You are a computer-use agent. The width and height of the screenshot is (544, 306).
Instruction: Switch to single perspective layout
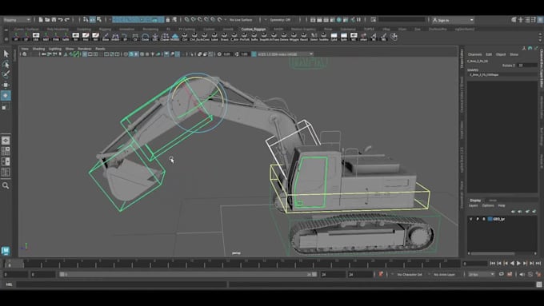coord(6,141)
